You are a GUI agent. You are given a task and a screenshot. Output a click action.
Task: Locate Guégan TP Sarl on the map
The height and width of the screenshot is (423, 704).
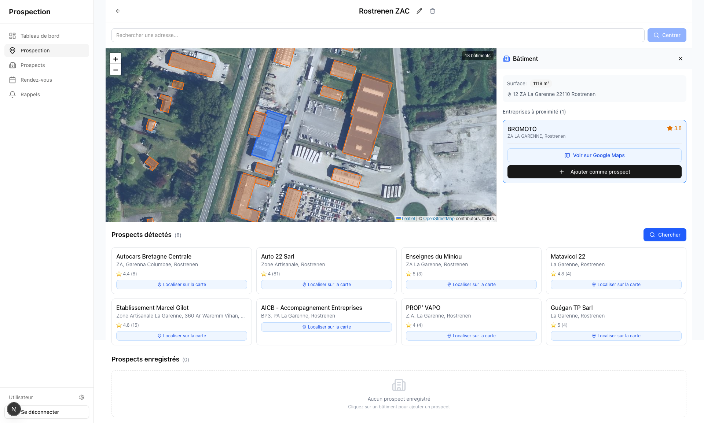[x=616, y=336]
